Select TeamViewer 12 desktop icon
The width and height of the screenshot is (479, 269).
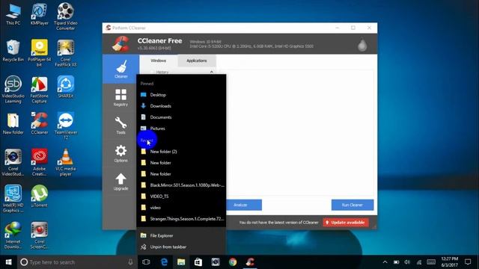coord(65,126)
